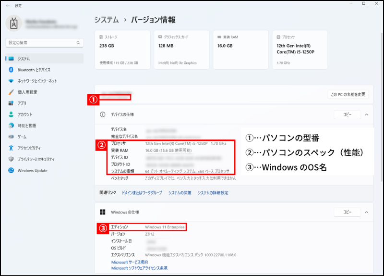Viewport: 384px width, 276px height.
Task: Select the ペンとタッチ row label
Action: [x=120, y=178]
